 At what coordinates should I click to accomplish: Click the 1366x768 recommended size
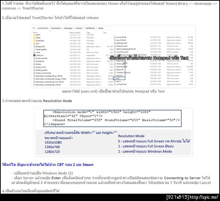52,147
